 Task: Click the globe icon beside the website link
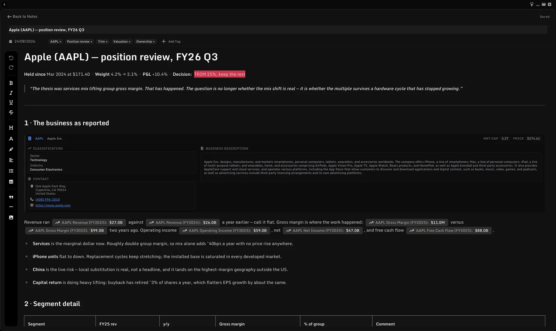pyautogui.click(x=32, y=205)
